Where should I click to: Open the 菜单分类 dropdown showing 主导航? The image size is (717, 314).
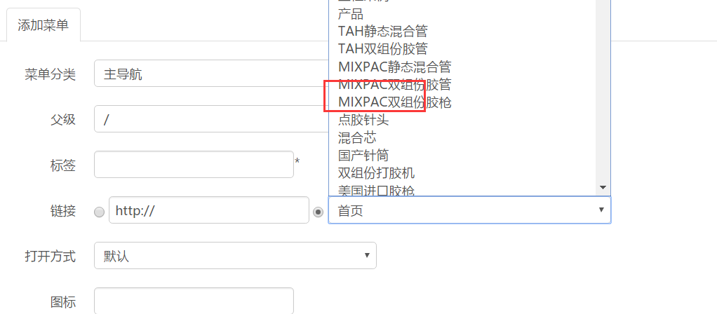click(x=212, y=74)
